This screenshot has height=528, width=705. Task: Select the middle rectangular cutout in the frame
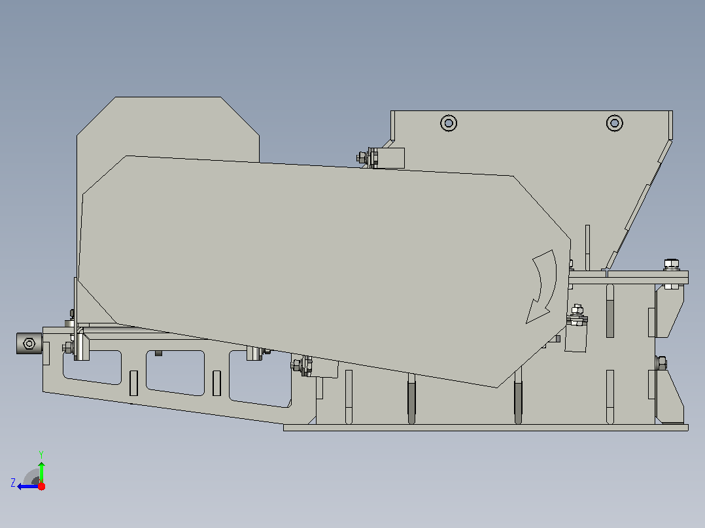click(x=175, y=372)
